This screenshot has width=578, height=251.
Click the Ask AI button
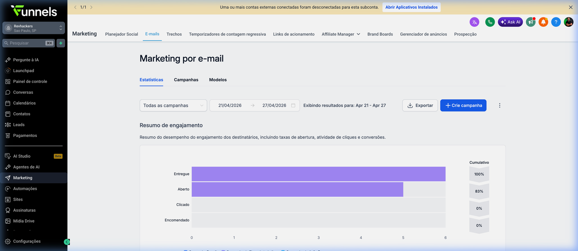pos(510,22)
